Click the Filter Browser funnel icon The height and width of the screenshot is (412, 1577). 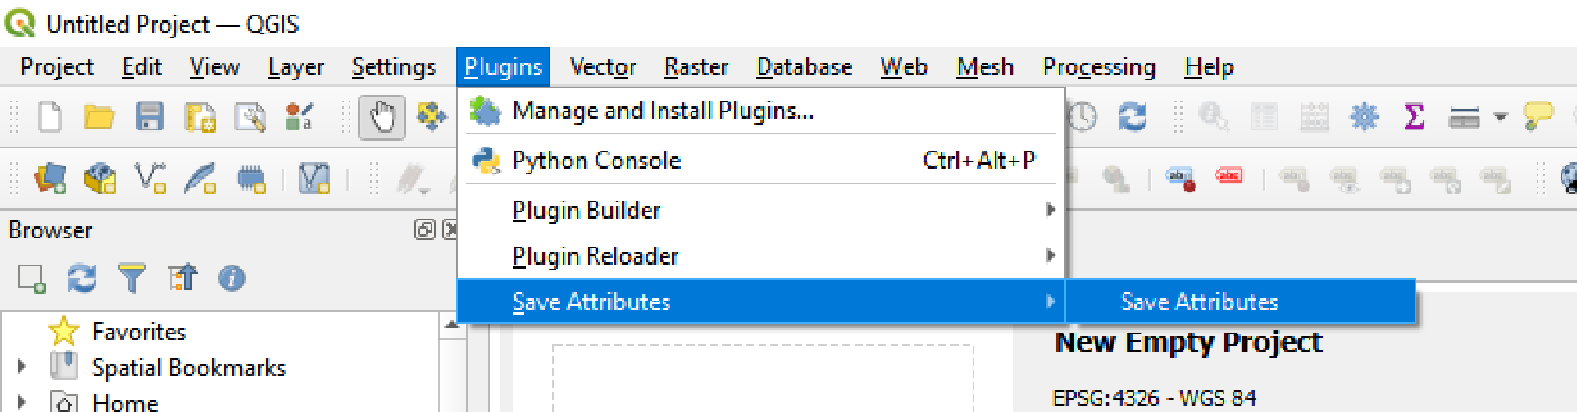pos(132,278)
